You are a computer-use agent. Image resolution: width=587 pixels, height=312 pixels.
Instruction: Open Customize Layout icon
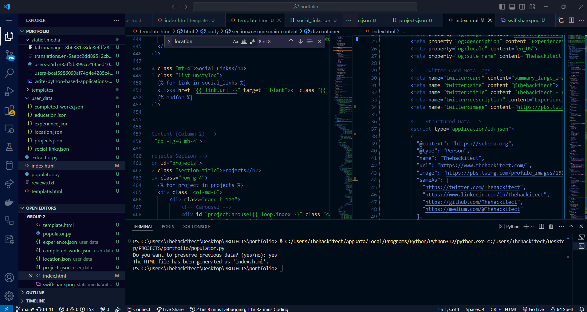pyautogui.click(x=532, y=7)
